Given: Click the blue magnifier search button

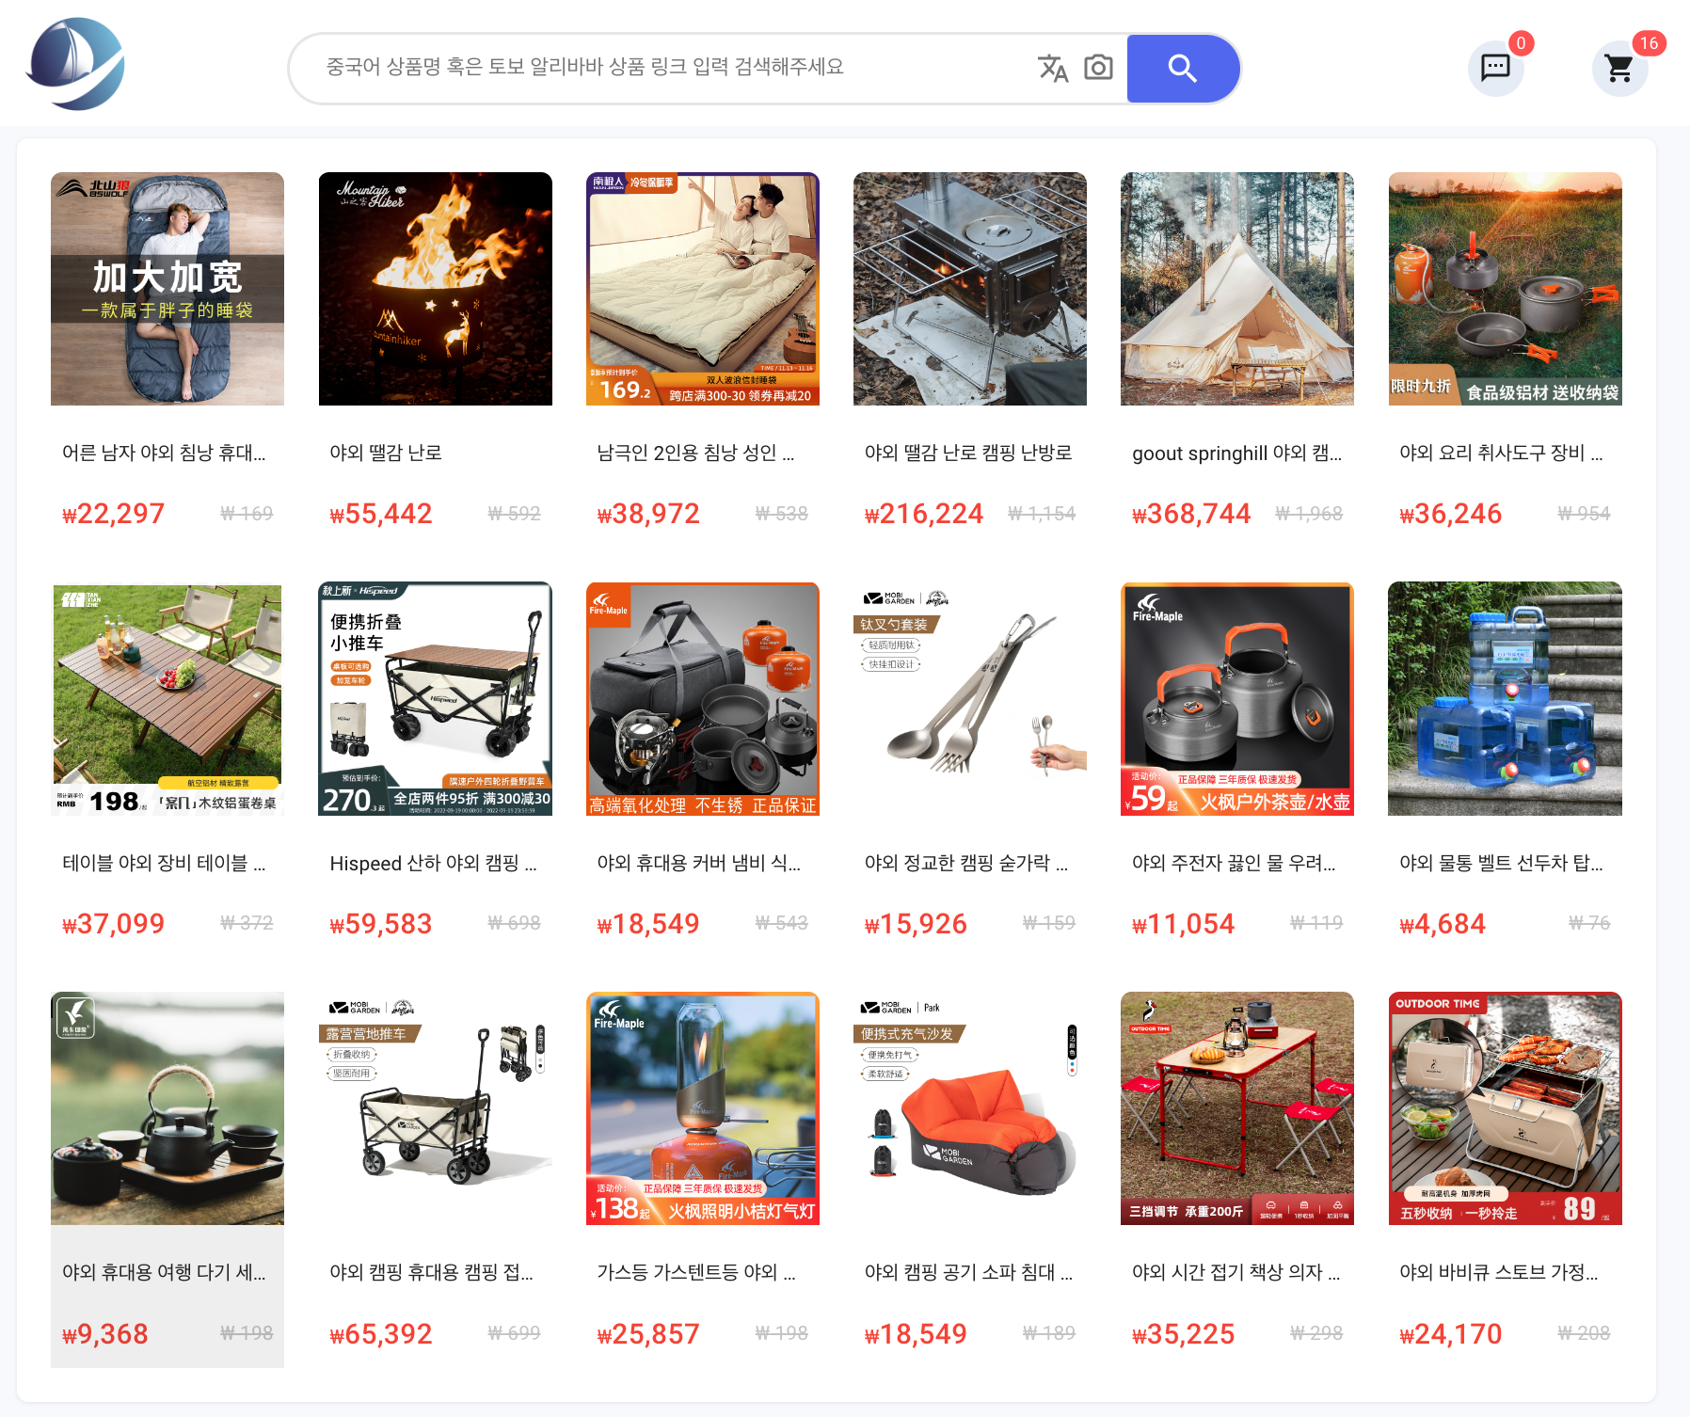Looking at the screenshot, I should pos(1183,68).
